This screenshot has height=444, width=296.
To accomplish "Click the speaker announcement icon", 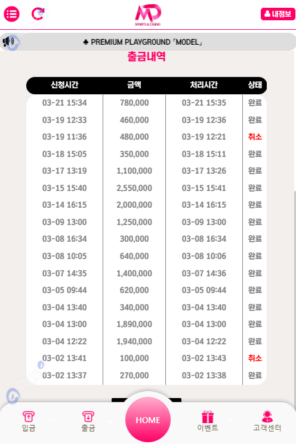I will tap(8, 42).
